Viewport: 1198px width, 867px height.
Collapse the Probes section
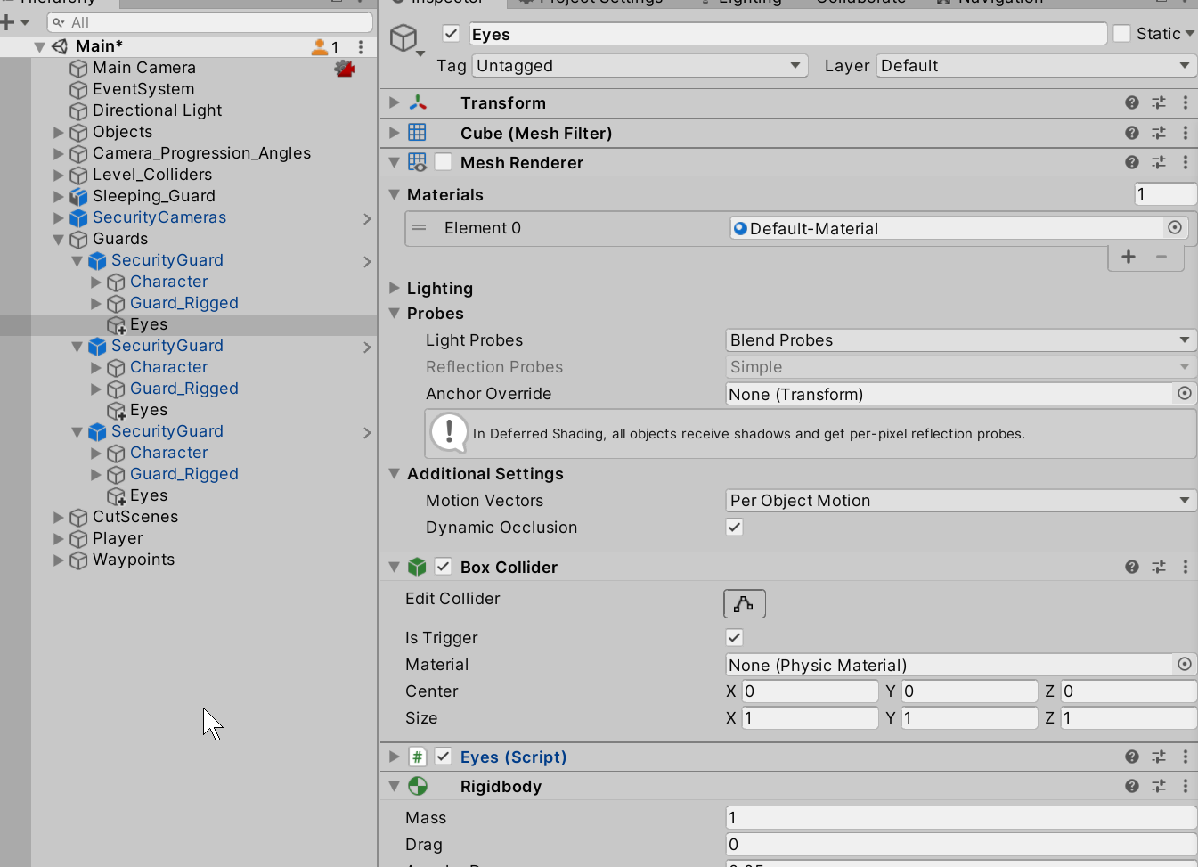394,313
